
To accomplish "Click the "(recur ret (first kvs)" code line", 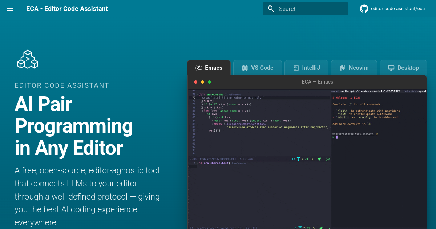I will click(x=251, y=121).
